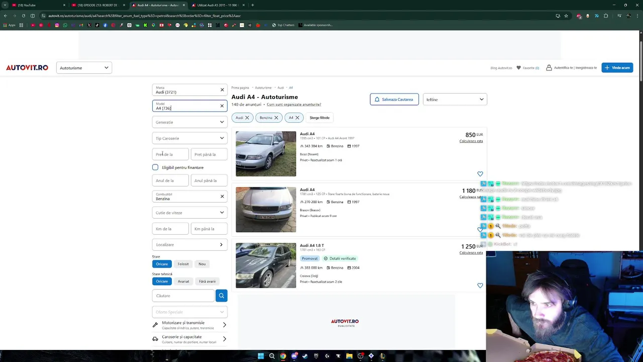Open a new browser tab
Image resolution: width=643 pixels, height=362 pixels.
[x=252, y=5]
